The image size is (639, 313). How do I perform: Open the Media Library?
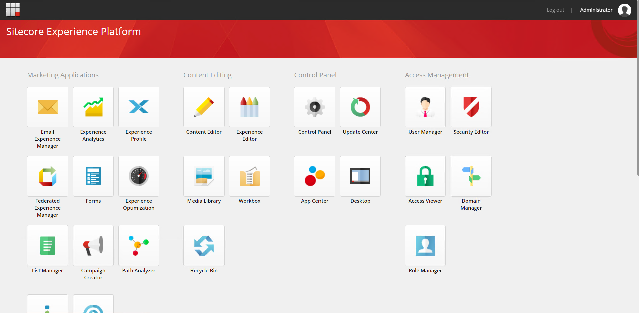coord(204,176)
